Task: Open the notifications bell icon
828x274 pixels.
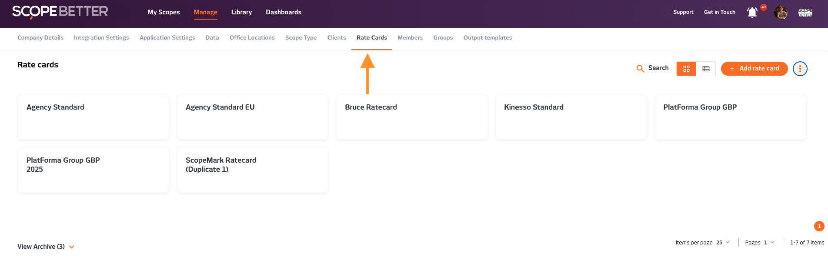Action: [752, 13]
